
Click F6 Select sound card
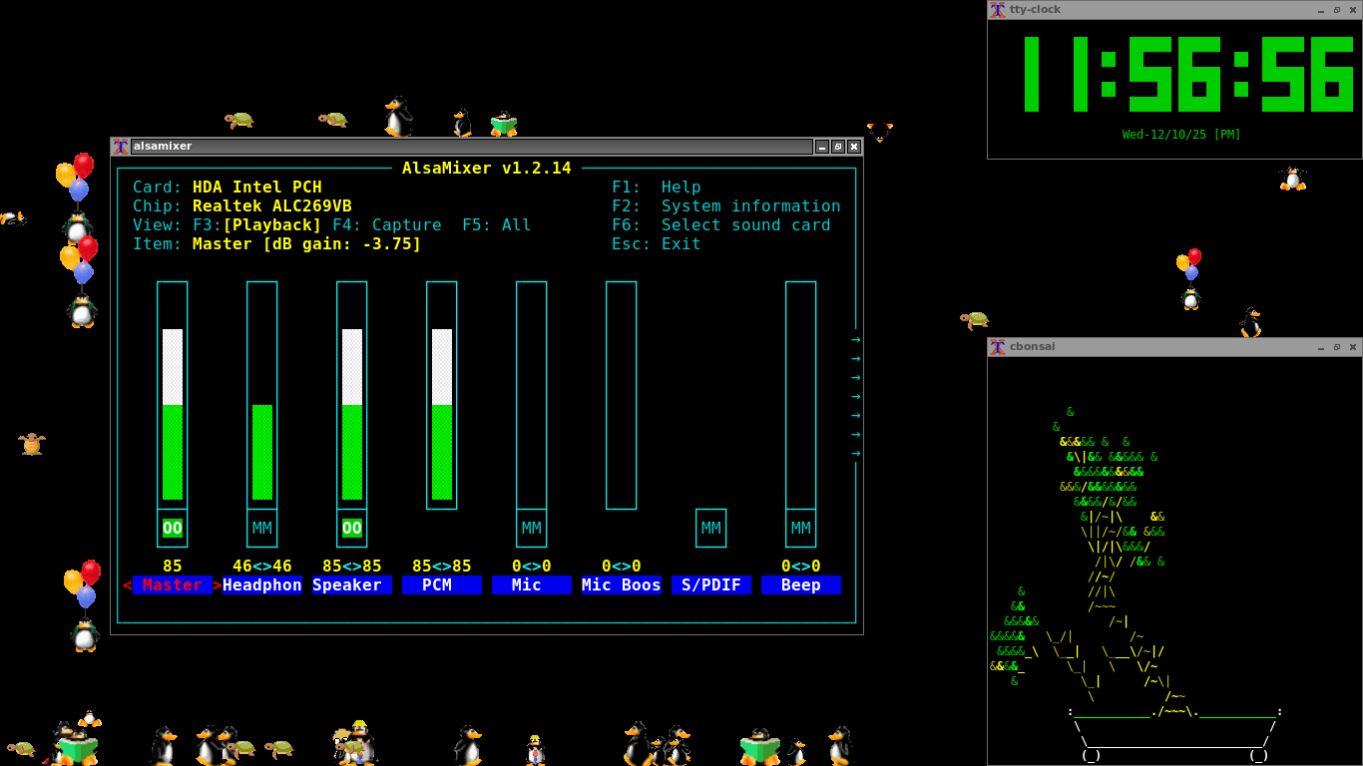tap(721, 225)
